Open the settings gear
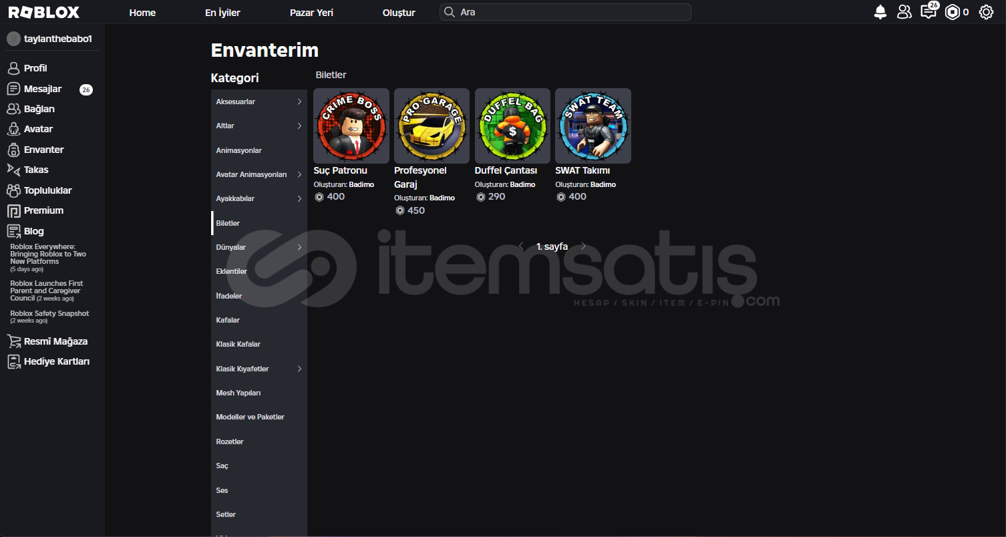 pos(986,12)
